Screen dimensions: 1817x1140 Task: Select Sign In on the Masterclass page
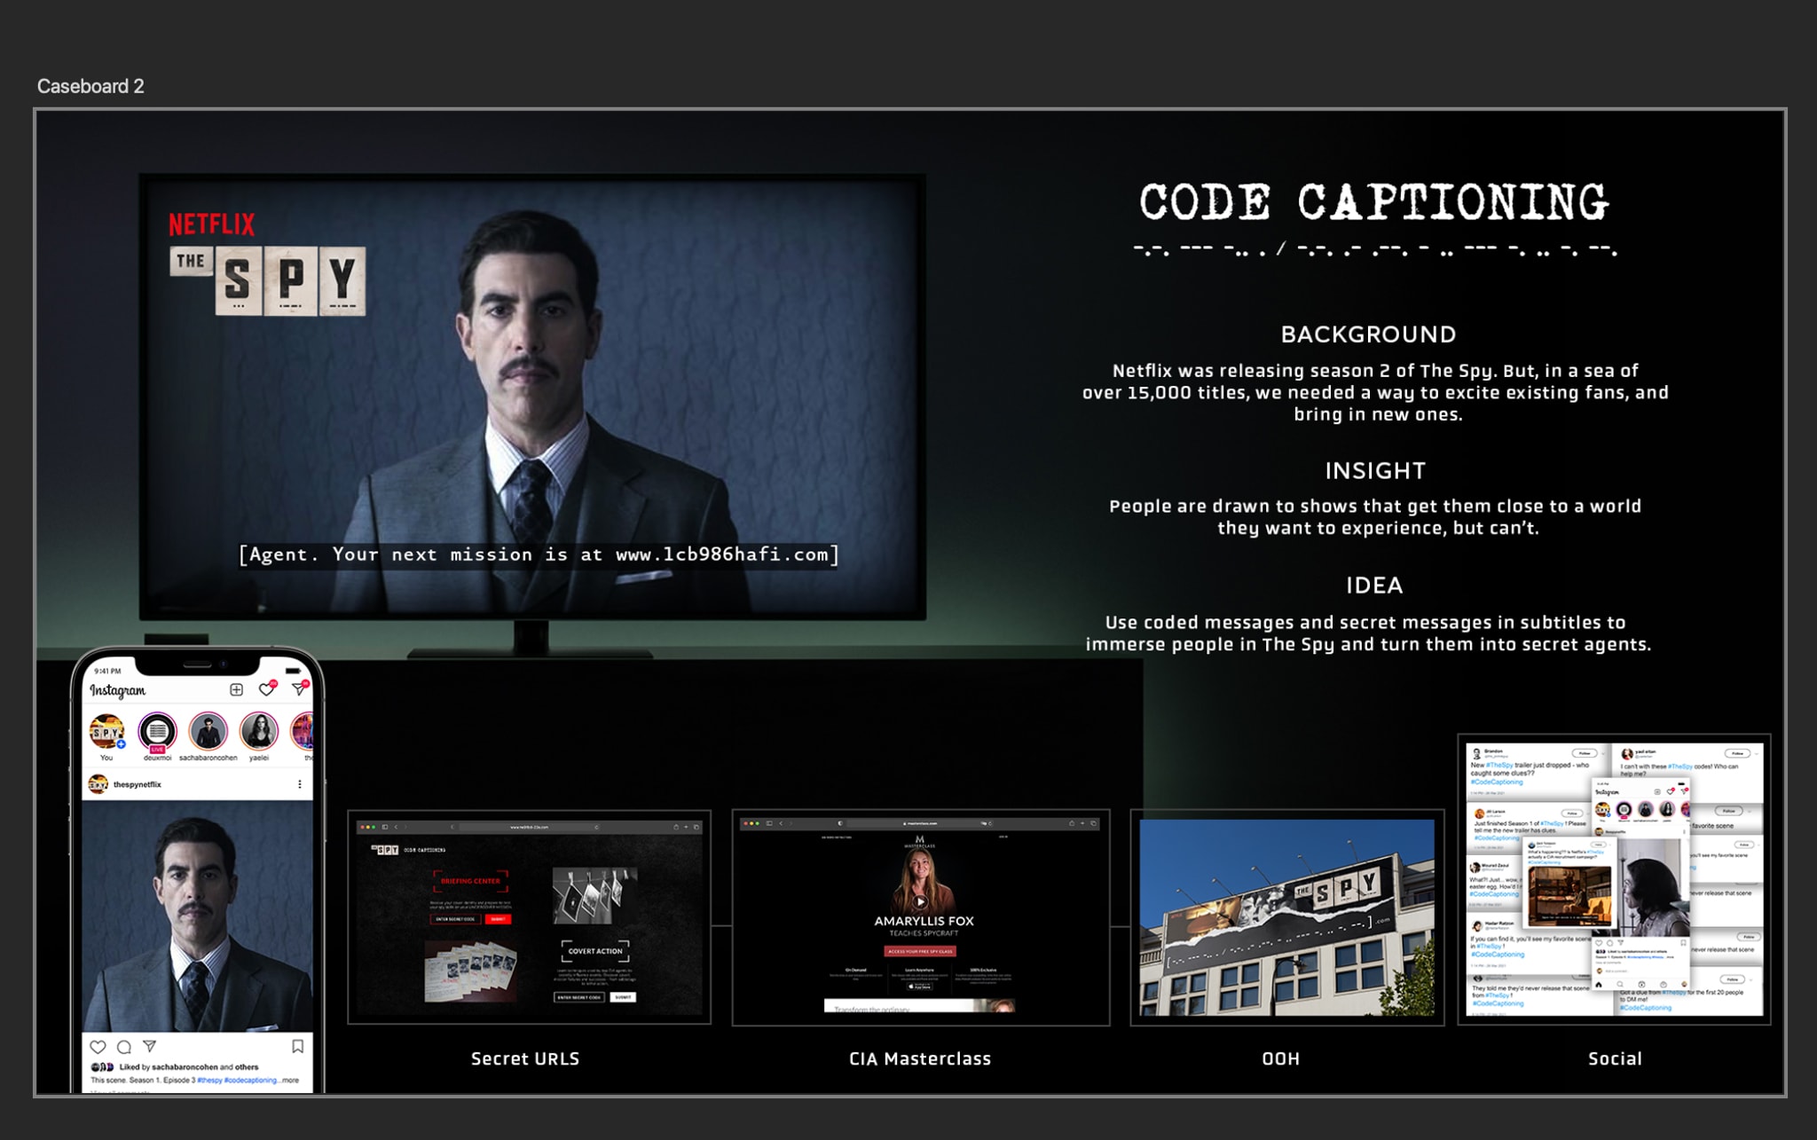pos(1002,837)
